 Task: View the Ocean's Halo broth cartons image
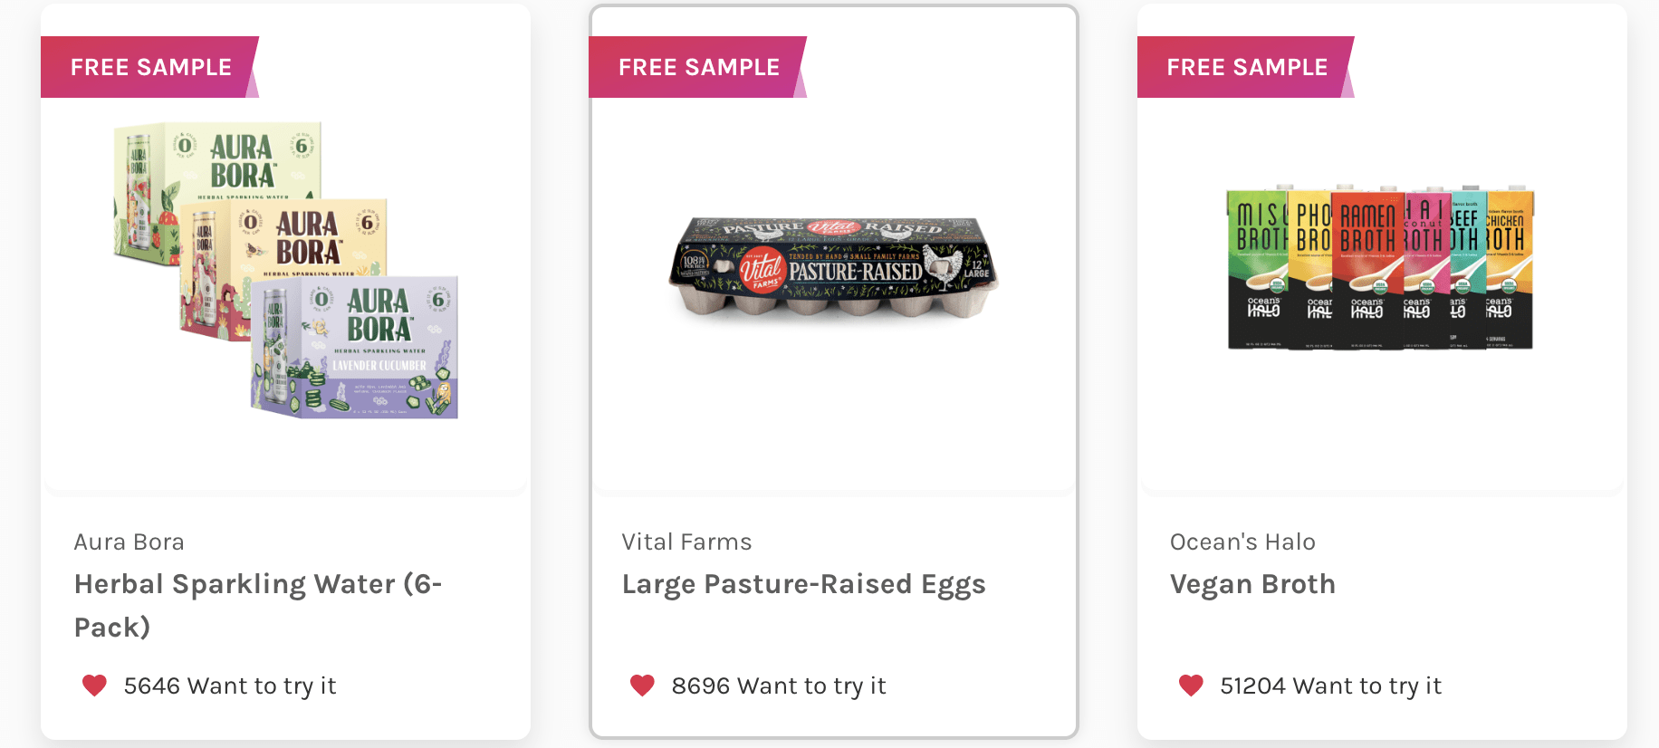coord(1380,268)
